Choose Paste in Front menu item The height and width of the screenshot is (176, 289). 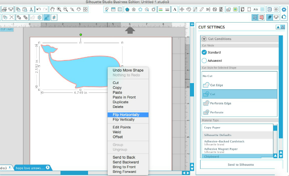[128, 97]
